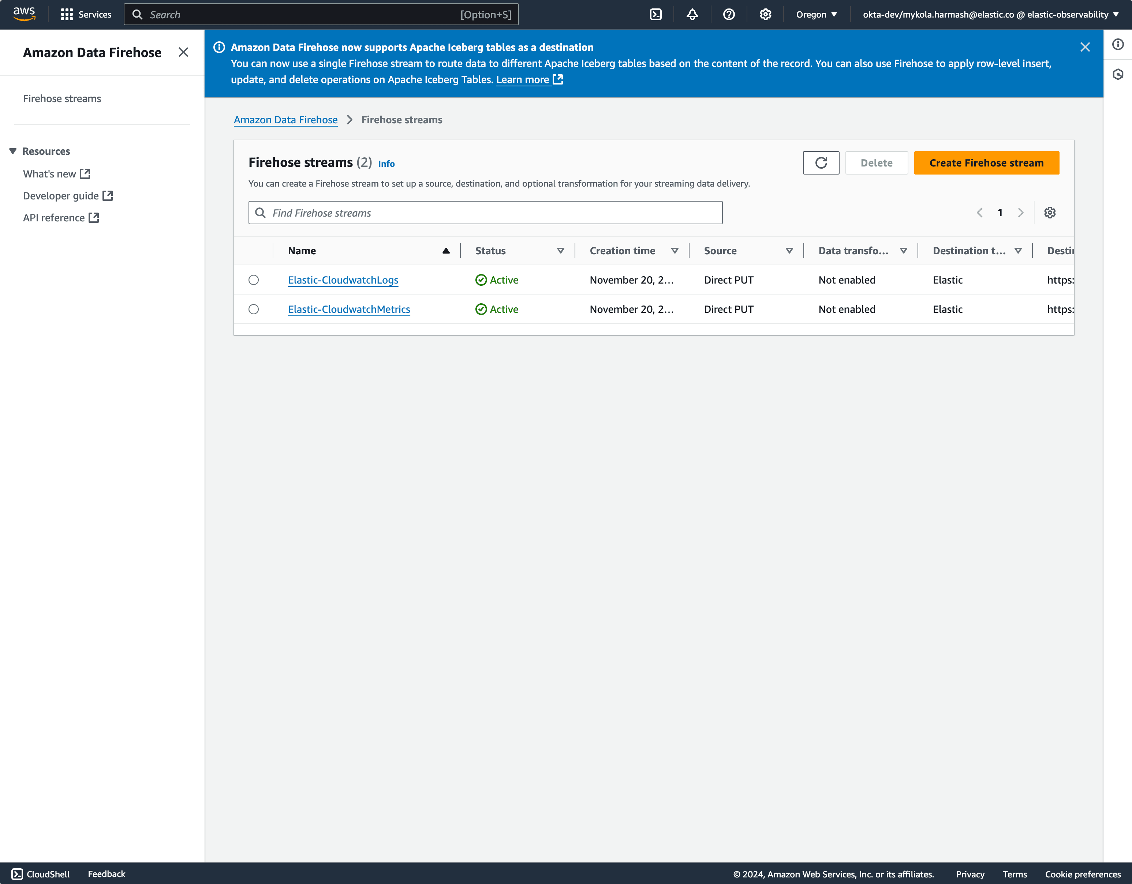
Task: Open the notifications bell icon
Action: point(692,15)
